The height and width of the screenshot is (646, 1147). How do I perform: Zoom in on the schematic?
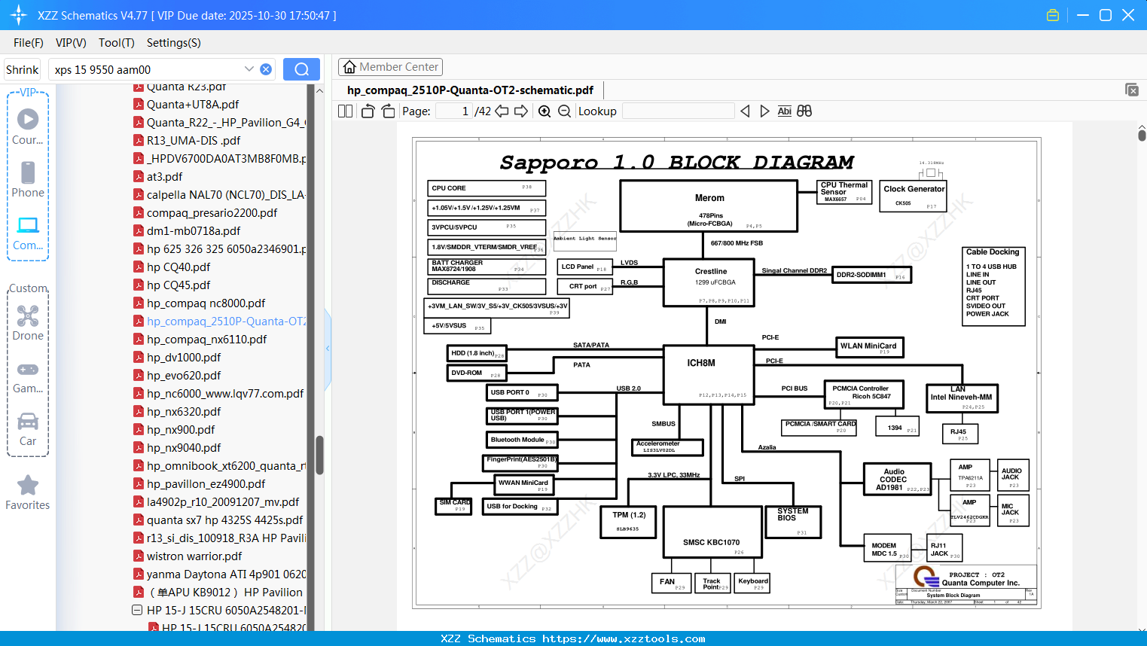coord(545,111)
